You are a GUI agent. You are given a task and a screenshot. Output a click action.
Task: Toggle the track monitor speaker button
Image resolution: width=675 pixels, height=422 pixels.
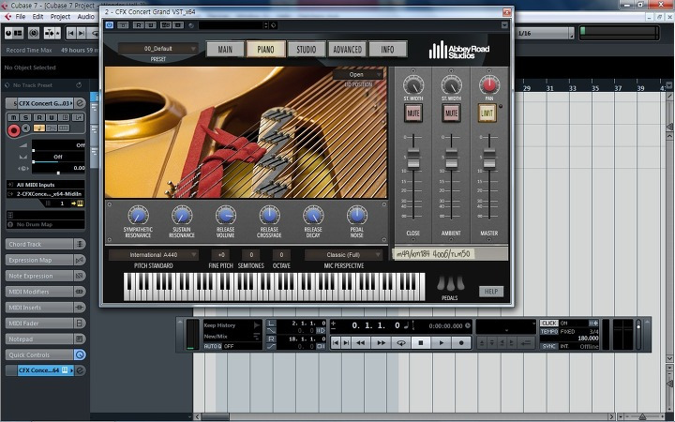[x=26, y=128]
